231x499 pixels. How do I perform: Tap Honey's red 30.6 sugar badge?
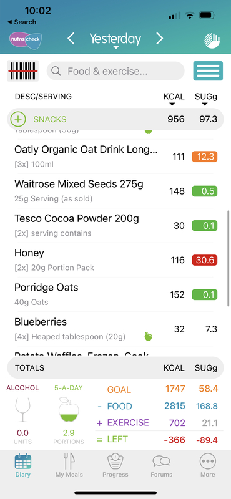pos(205,260)
